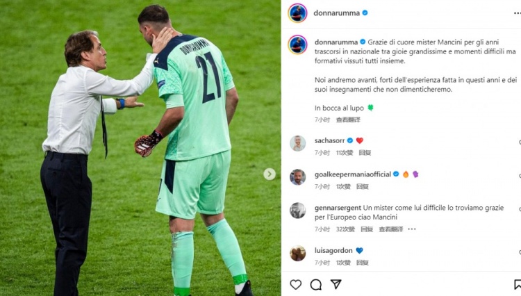
Task: Open donnarumma profile picture in header
Action: pyautogui.click(x=297, y=13)
